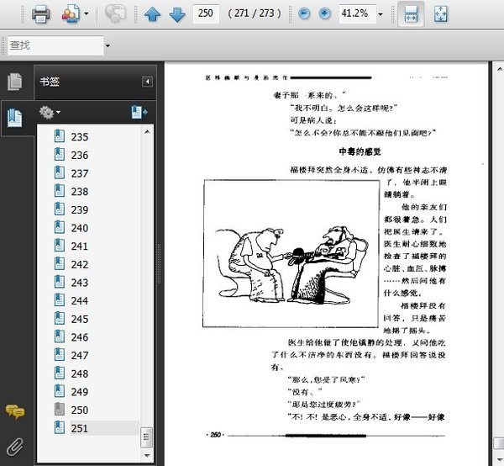Click the Print icon in the toolbar
504x466 pixels.
pos(41,13)
